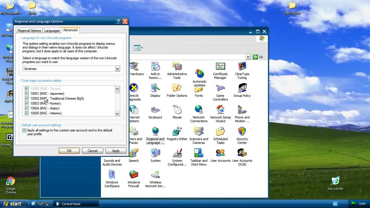Open Scheduled Tasks icon
370x208 pixels.
pos(220,135)
